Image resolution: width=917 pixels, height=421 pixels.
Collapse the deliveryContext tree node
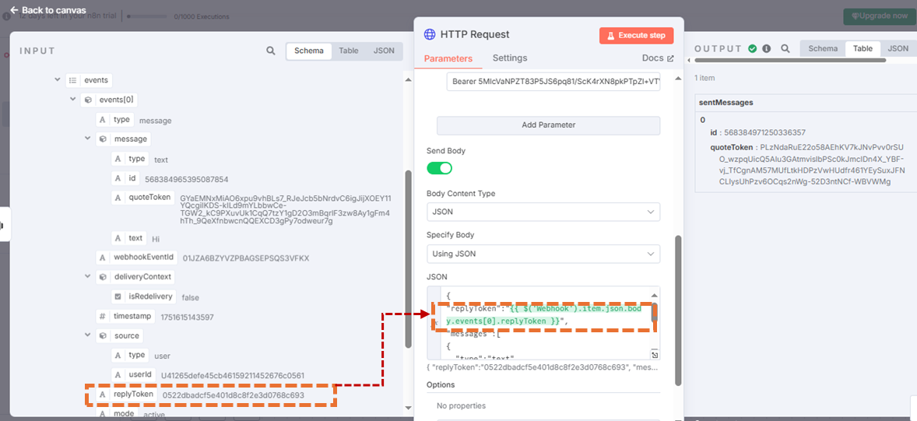(x=88, y=276)
